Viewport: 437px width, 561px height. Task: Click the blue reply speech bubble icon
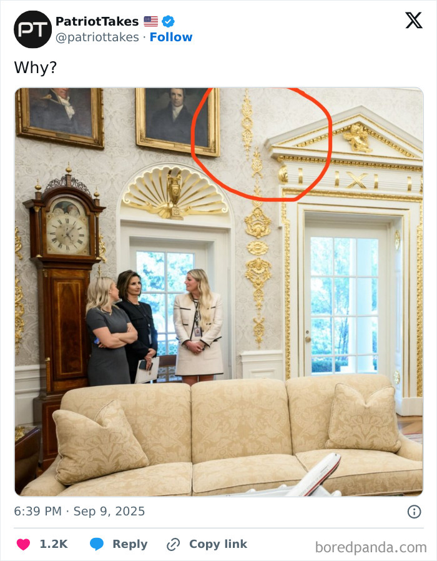(97, 544)
